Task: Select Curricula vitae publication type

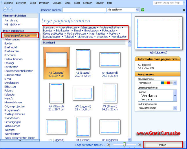Action: coord(13,75)
